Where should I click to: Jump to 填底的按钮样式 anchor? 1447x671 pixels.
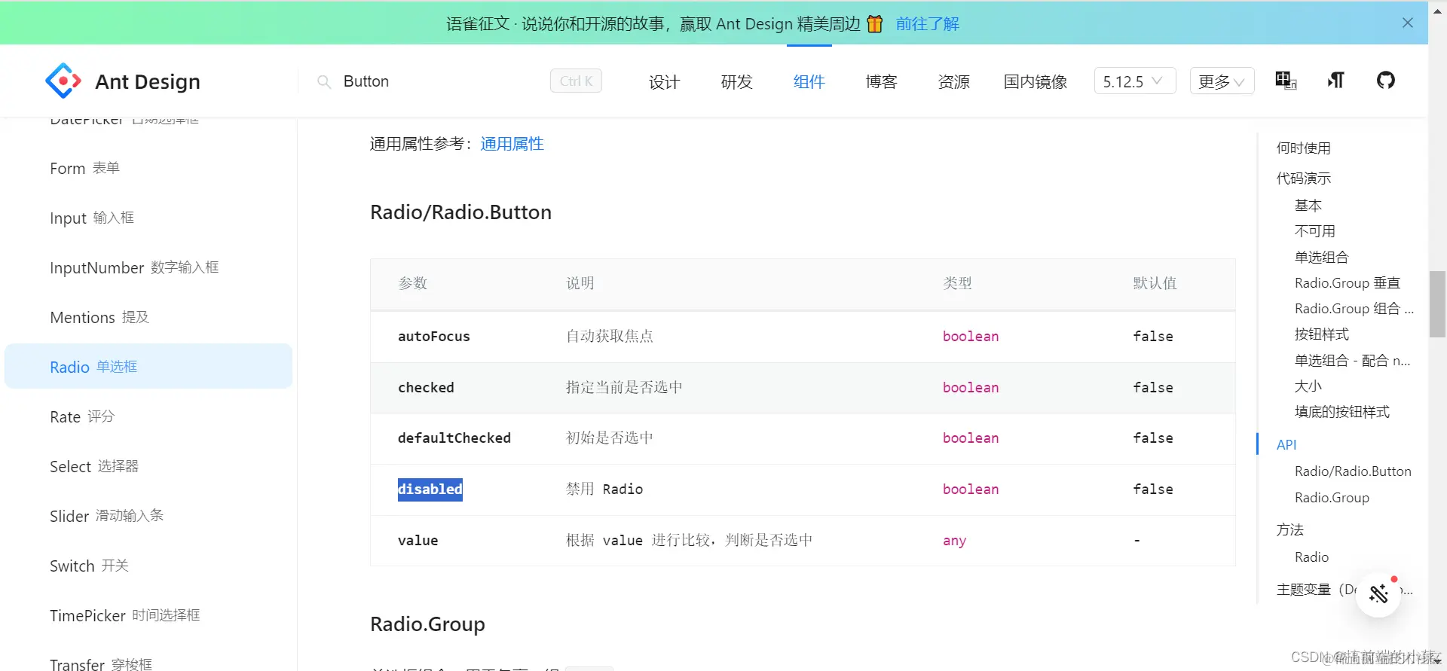(1341, 411)
